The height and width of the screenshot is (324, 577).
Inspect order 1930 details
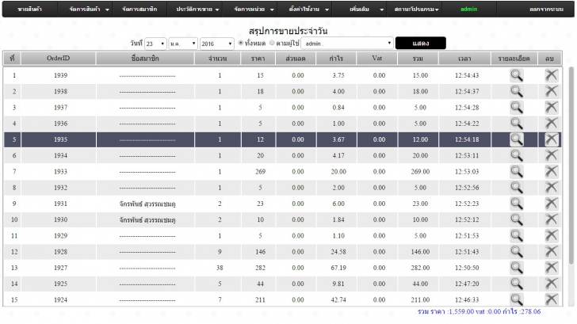516,219
